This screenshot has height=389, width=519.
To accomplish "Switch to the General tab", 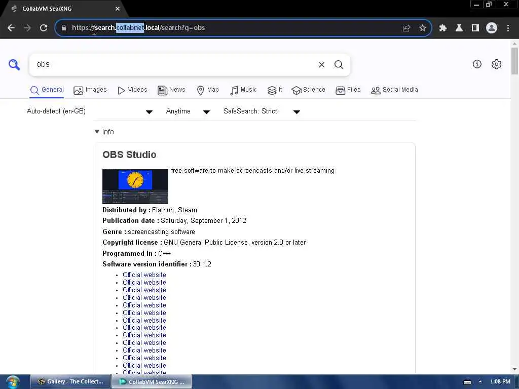I will coord(47,90).
